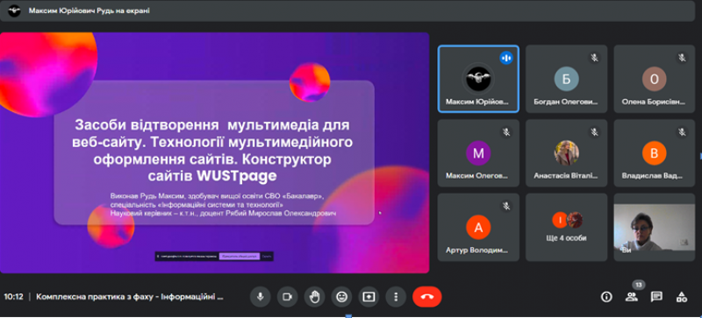Image resolution: width=702 pixels, height=318 pixels.
Task: Click the meeting title 'Комплексна практика з фаху'
Action: [x=130, y=296]
